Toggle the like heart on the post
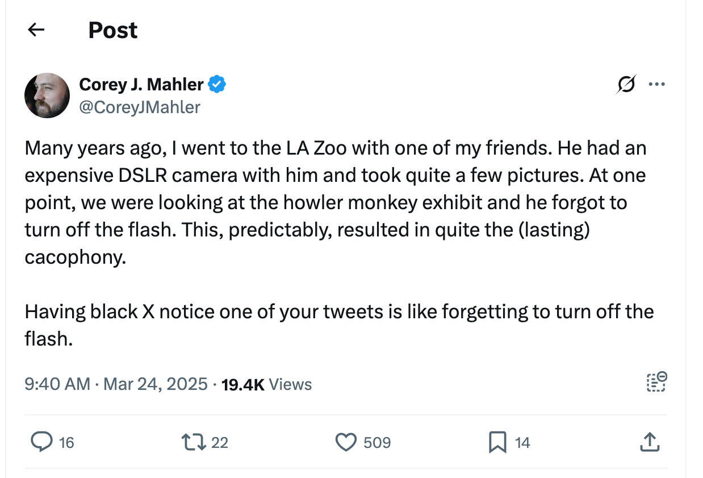 (345, 442)
